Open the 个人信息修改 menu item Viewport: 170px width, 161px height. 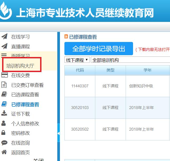click(25, 124)
